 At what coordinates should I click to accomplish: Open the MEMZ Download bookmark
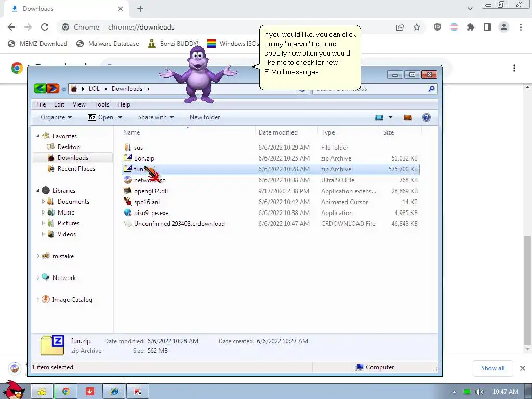point(37,44)
